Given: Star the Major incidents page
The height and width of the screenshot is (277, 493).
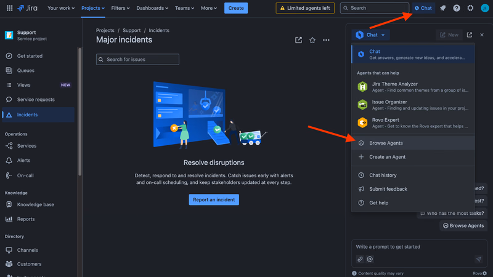Looking at the screenshot, I should click(x=312, y=40).
